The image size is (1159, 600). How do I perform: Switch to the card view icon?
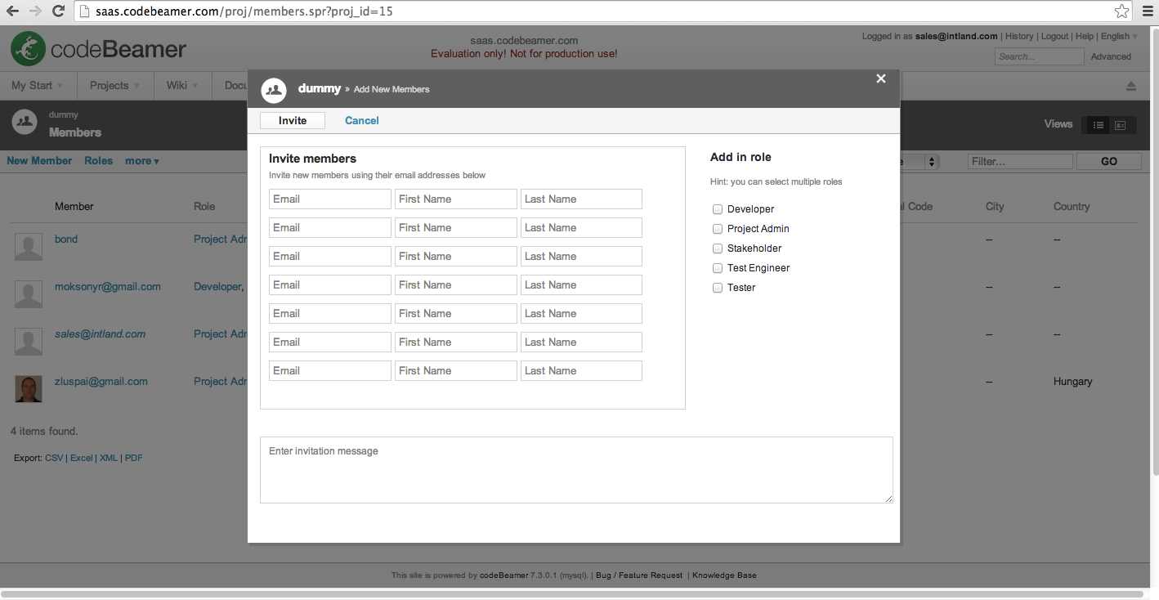tap(1121, 125)
